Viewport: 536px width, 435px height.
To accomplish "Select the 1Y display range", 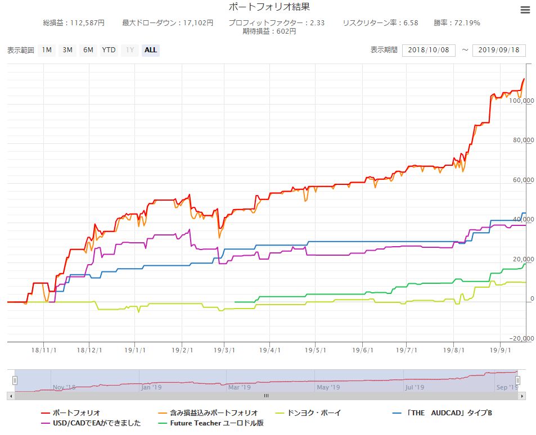I will pos(130,50).
